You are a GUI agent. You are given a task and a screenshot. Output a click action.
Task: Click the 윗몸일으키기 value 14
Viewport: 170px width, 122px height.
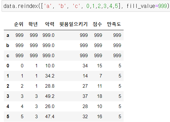click(85, 76)
